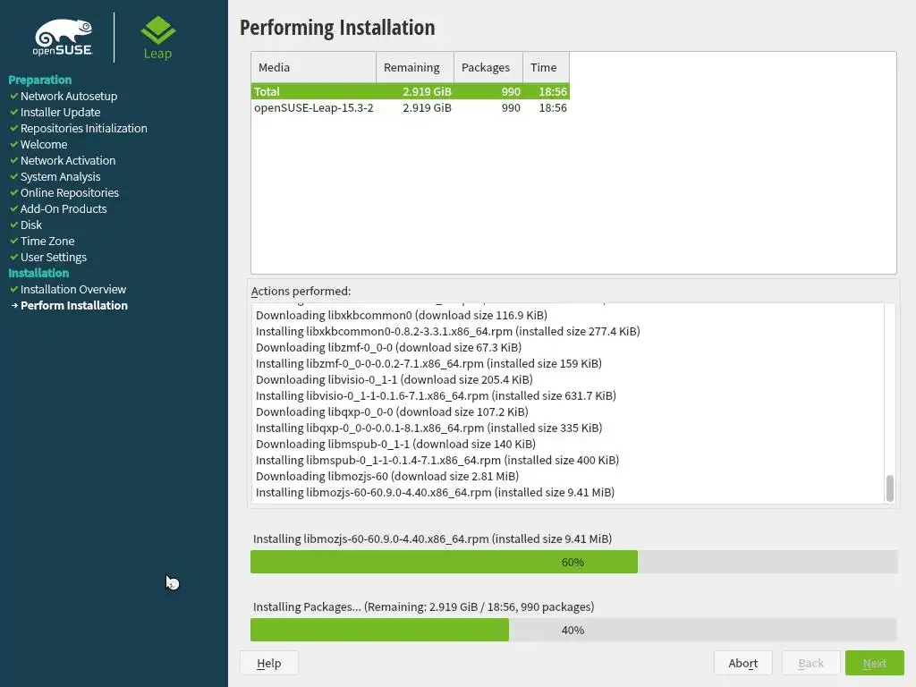Image resolution: width=916 pixels, height=687 pixels.
Task: Click the Installation Overview step
Action: pyautogui.click(x=73, y=289)
